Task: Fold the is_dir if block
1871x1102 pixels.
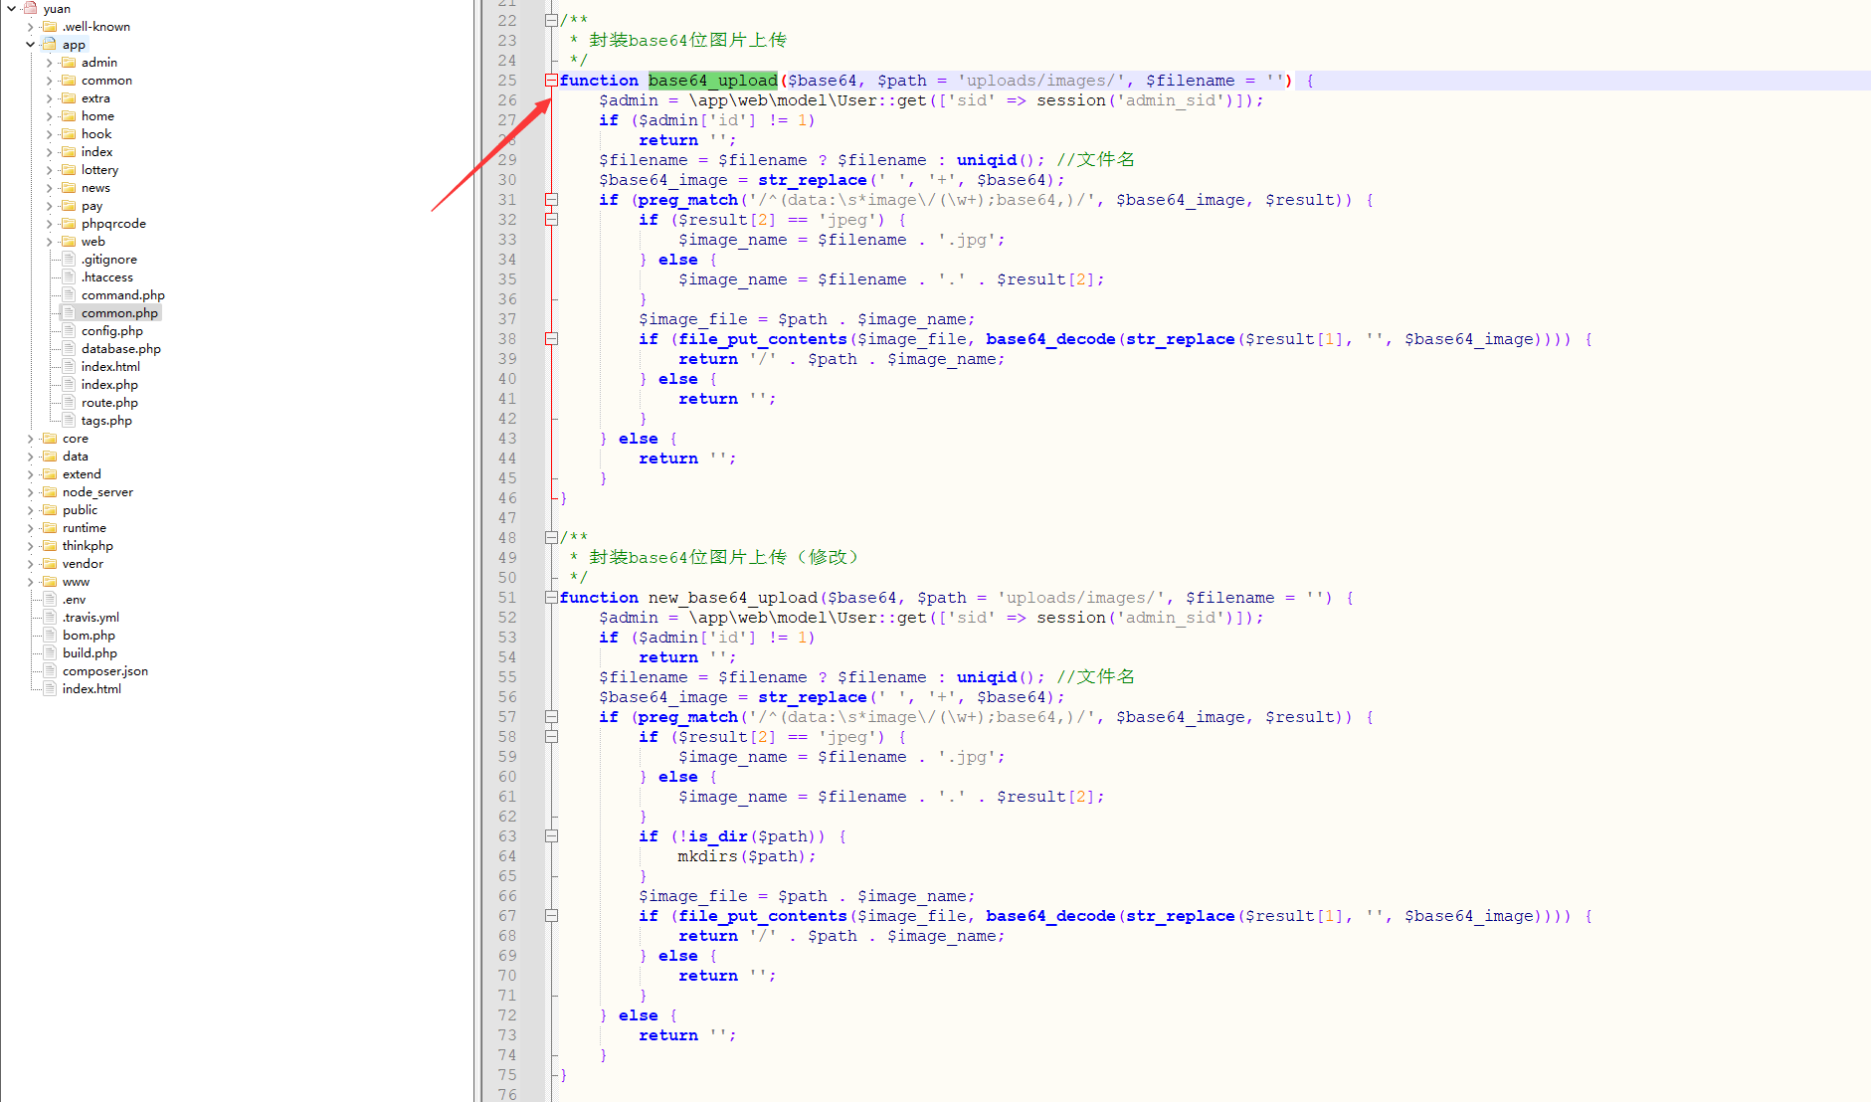Action: point(551,836)
